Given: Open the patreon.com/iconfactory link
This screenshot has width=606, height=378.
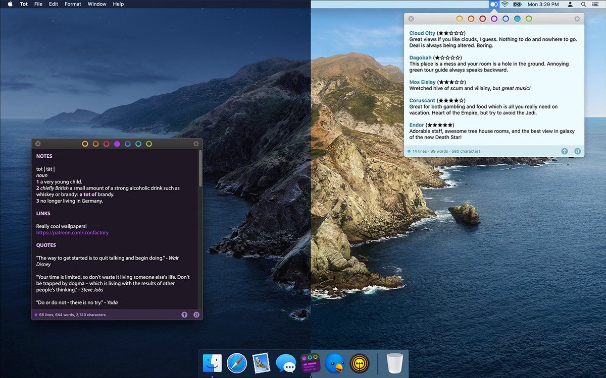Looking at the screenshot, I should (72, 233).
